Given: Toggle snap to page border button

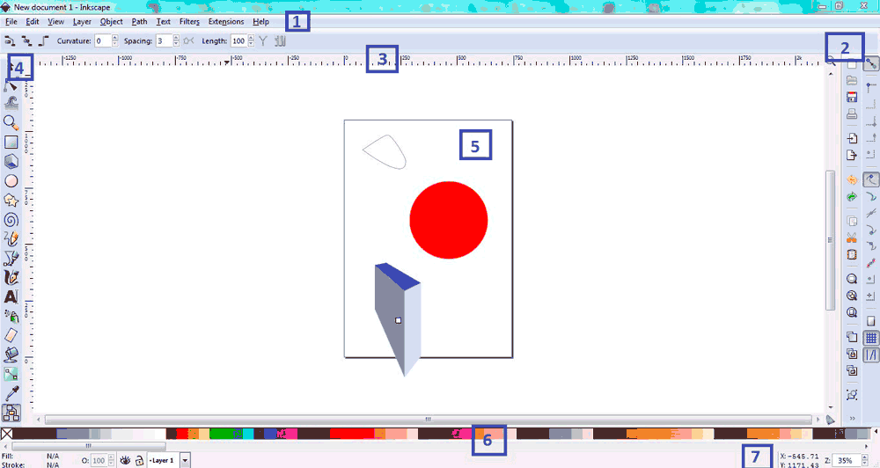Looking at the screenshot, I should point(871,321).
